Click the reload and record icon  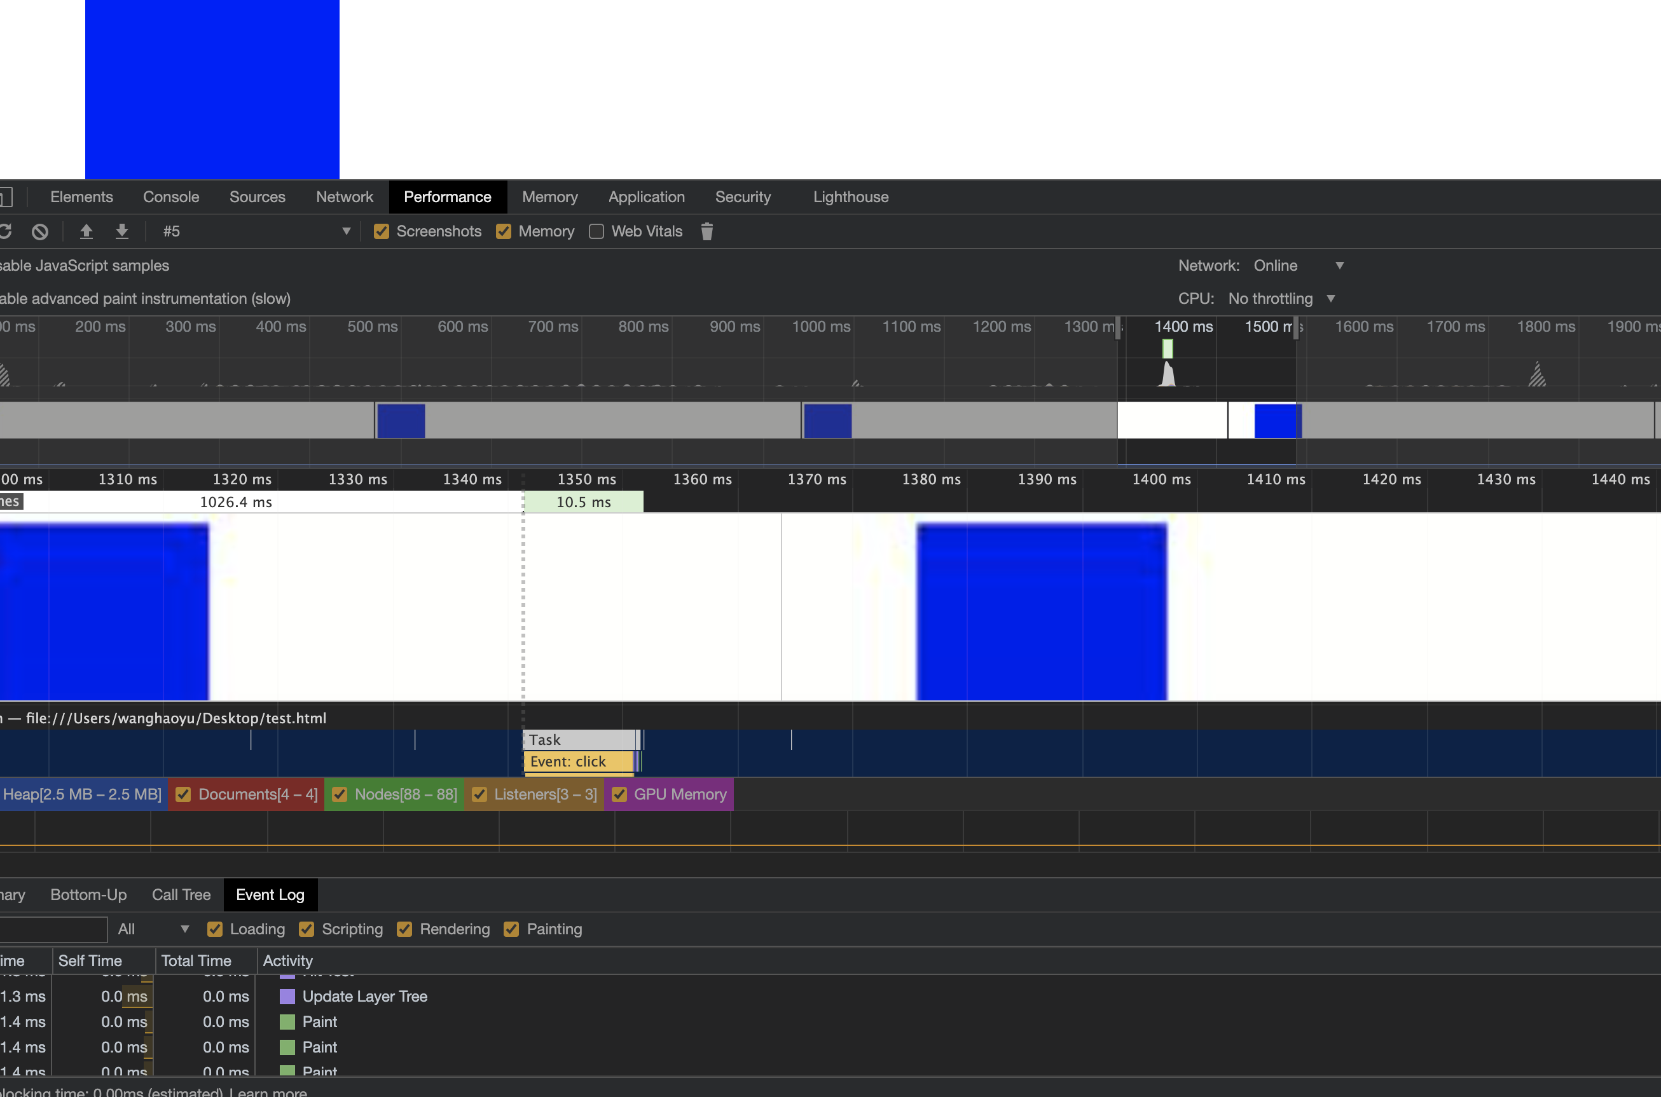pyautogui.click(x=6, y=231)
